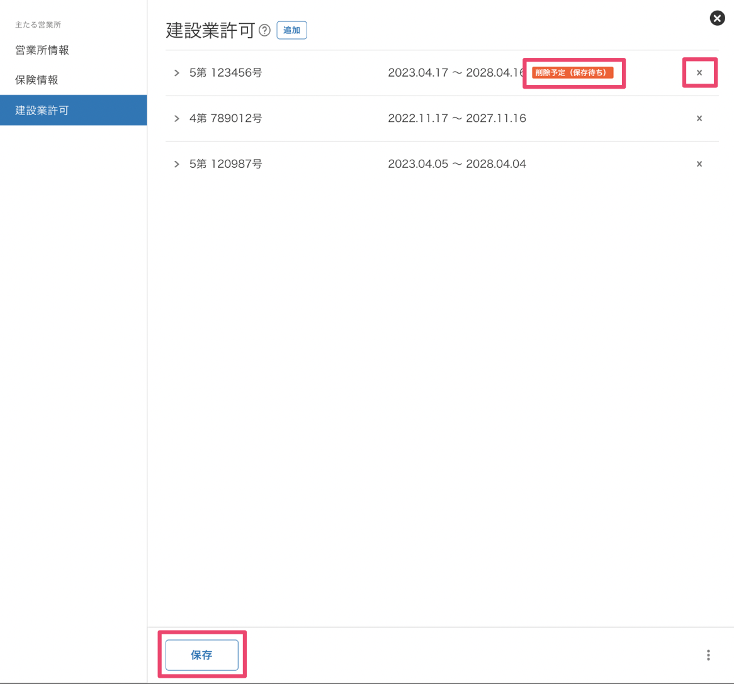Expand the 5第 120987号 row chevron
The image size is (734, 684).
pyautogui.click(x=177, y=164)
